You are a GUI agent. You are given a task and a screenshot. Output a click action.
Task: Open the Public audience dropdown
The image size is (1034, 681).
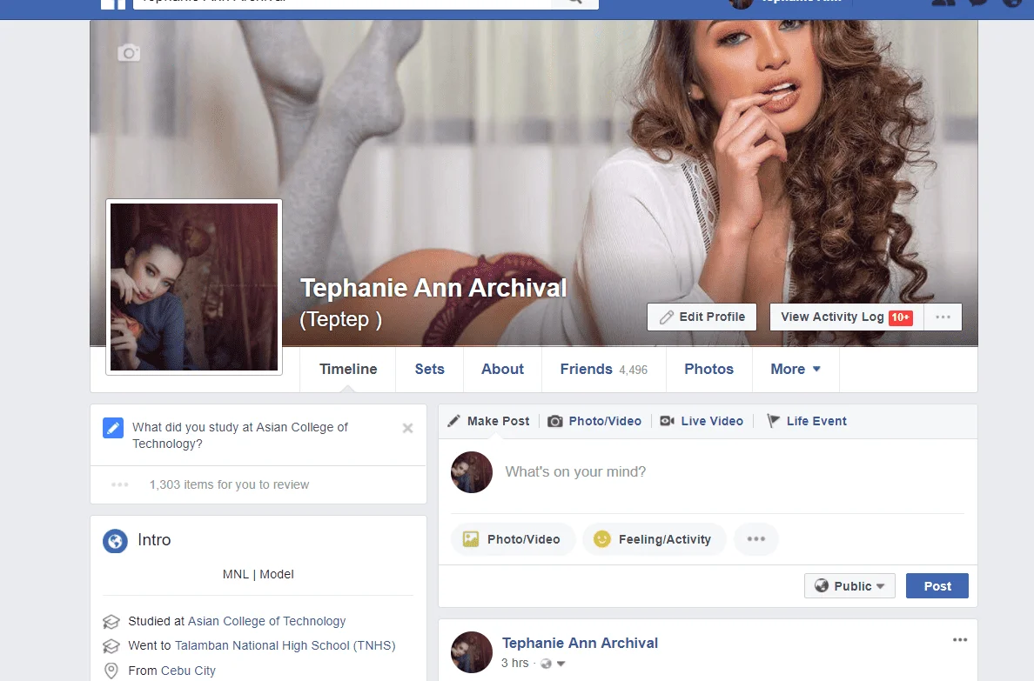tap(849, 586)
